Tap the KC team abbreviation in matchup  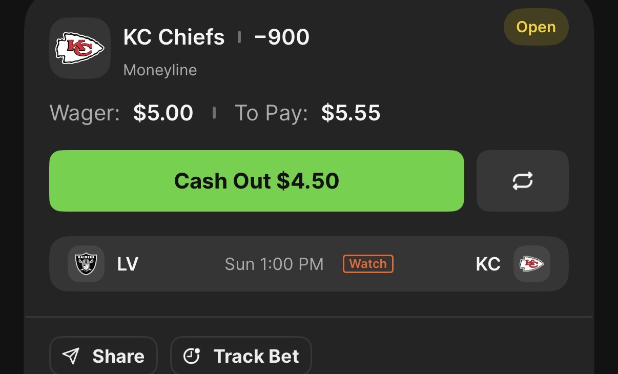(488, 264)
